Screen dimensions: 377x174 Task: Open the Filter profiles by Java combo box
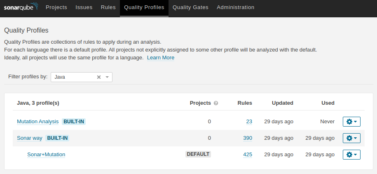[x=82, y=77]
